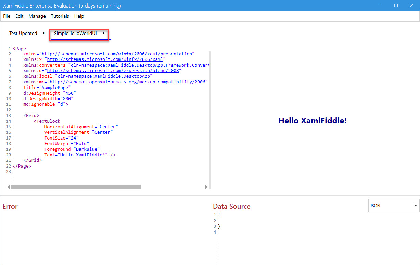This screenshot has width=420, height=265.
Task: Select the SimpleHelloWorldUI tab
Action: click(75, 33)
